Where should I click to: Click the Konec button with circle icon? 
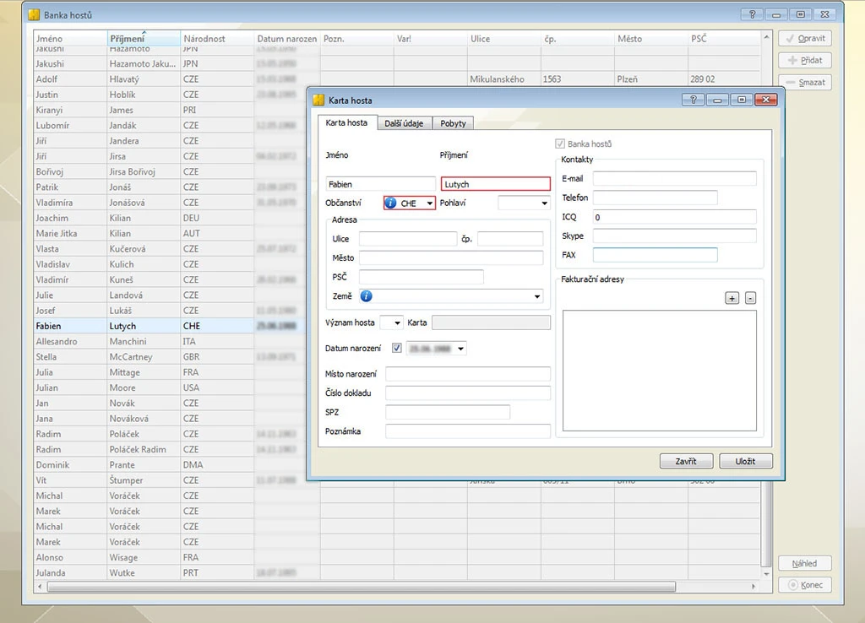[x=805, y=585]
